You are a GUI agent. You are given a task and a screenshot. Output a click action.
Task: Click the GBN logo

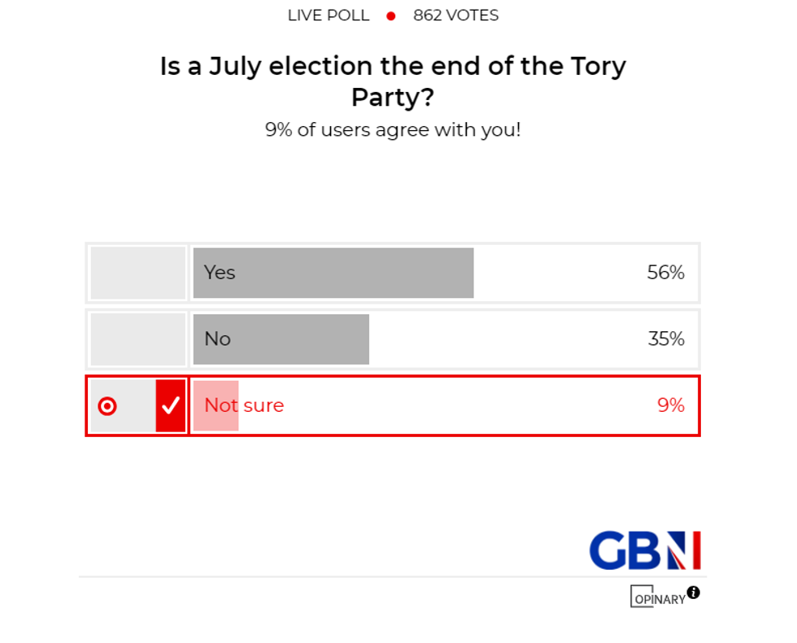645,551
